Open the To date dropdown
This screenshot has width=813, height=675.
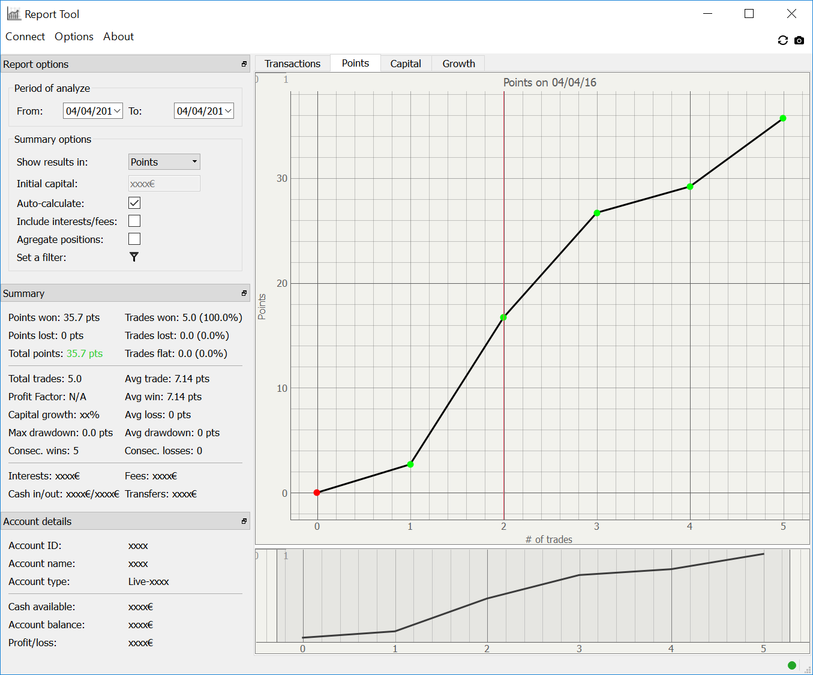[x=228, y=111]
